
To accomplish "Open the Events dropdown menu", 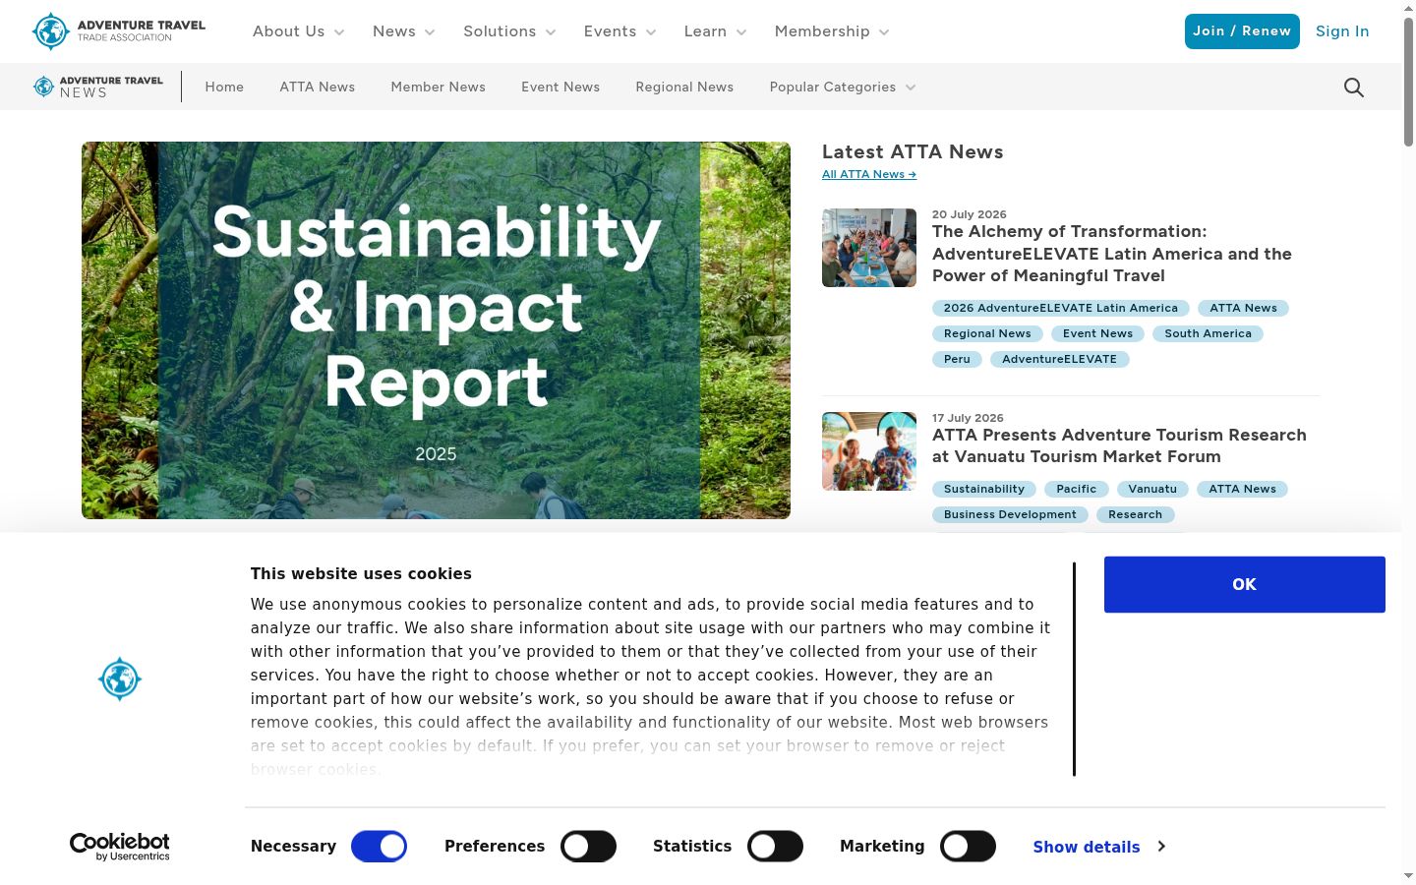I will (x=620, y=31).
